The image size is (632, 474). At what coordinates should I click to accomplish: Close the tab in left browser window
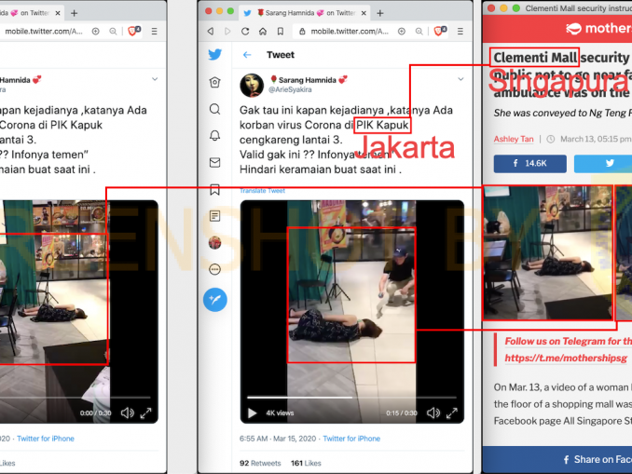click(58, 13)
